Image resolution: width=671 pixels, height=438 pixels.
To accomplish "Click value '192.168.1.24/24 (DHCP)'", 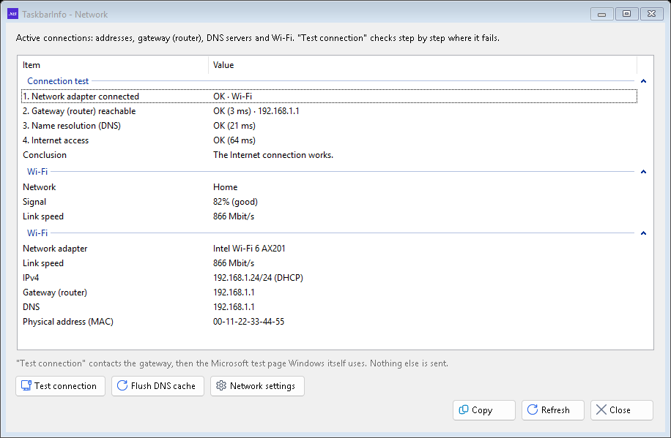I will (x=258, y=278).
